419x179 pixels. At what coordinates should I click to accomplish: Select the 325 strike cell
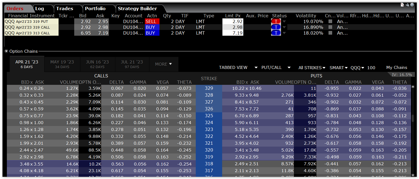click(209, 116)
